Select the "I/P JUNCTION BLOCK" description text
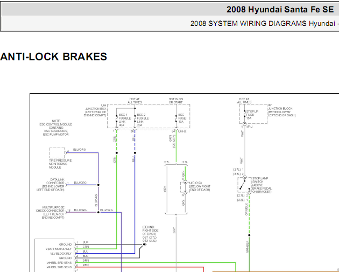 [281, 110]
